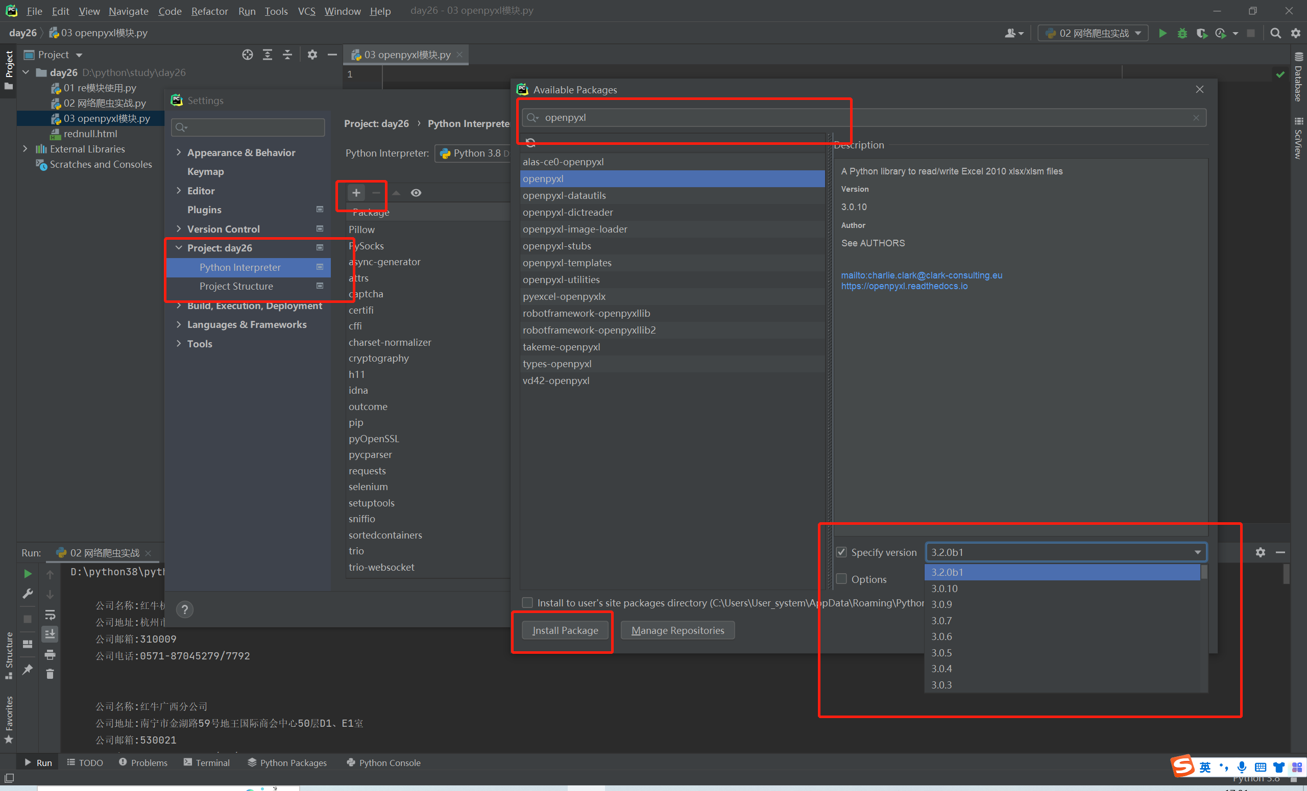The width and height of the screenshot is (1307, 791).
Task: Uncheck the Specify version checkbox
Action: point(841,552)
